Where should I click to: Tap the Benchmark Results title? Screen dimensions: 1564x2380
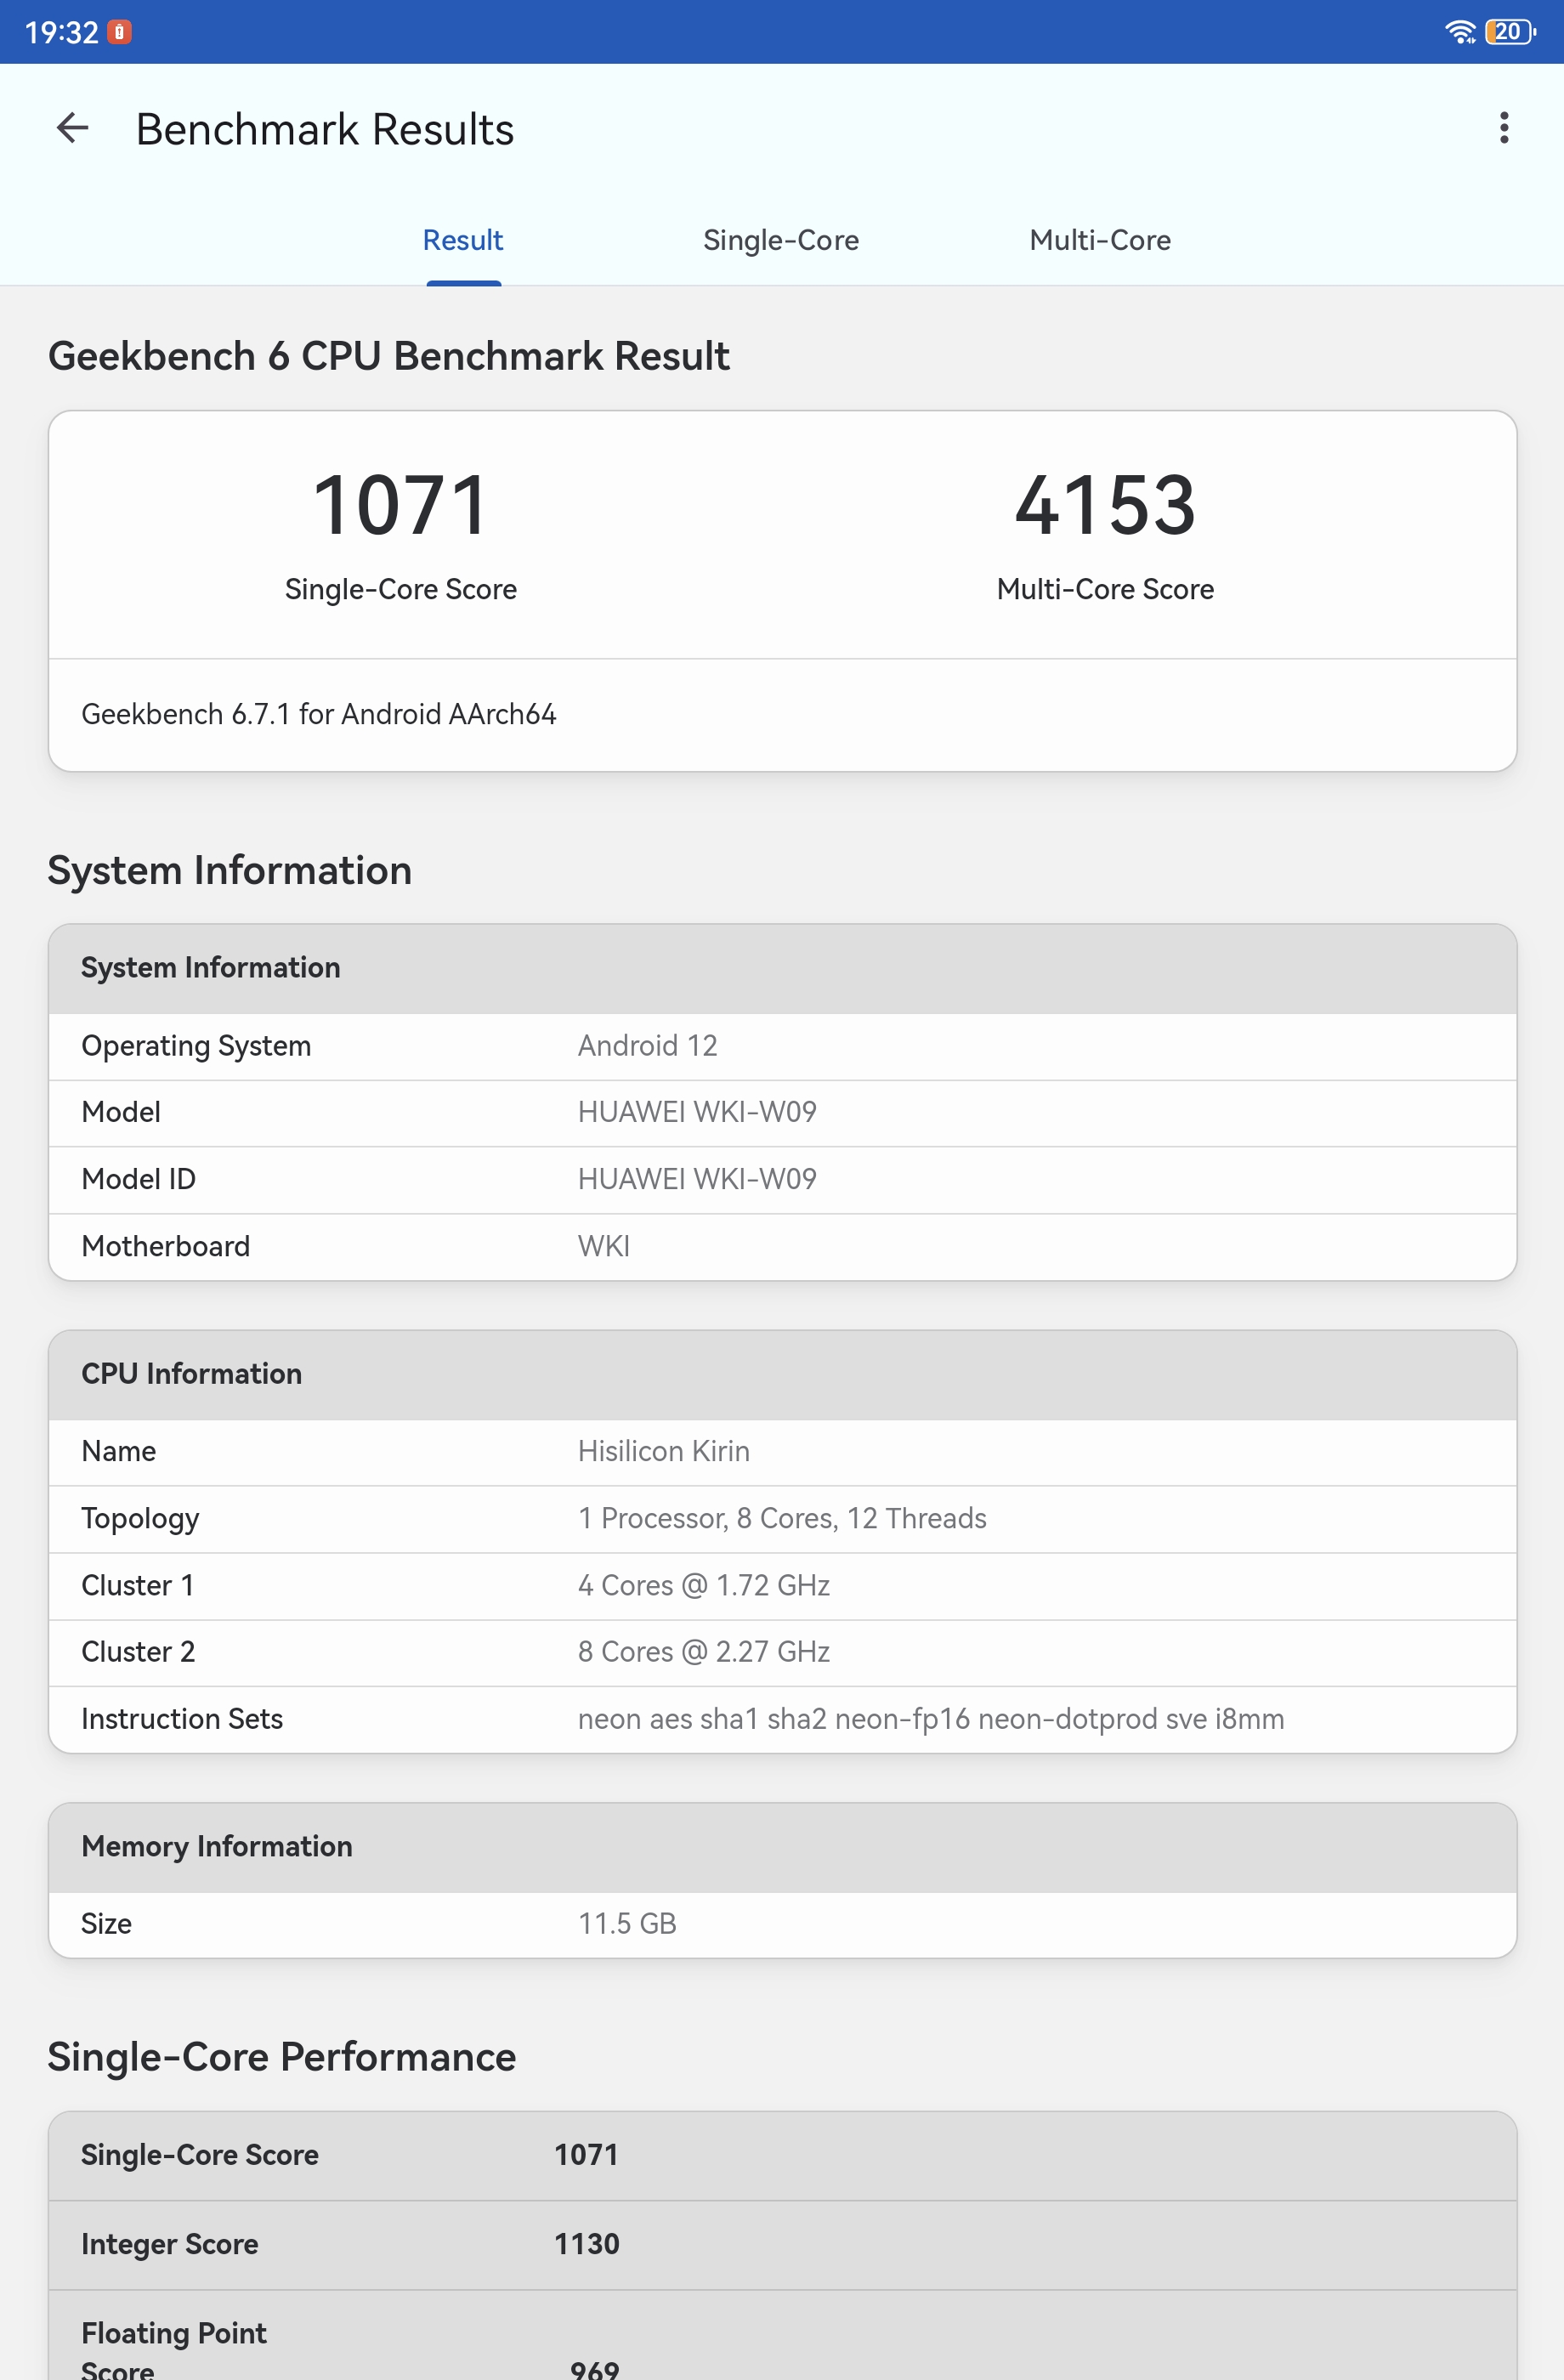coord(325,129)
